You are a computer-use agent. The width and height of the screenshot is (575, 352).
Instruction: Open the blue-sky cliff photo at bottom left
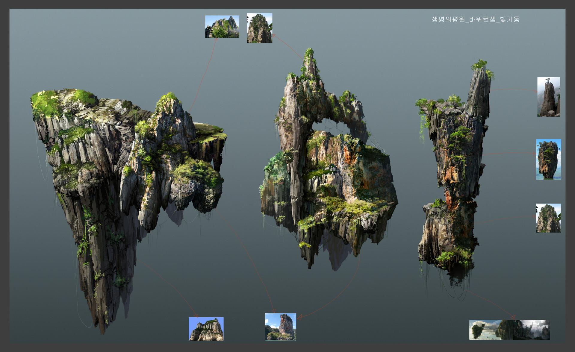[x=206, y=329]
